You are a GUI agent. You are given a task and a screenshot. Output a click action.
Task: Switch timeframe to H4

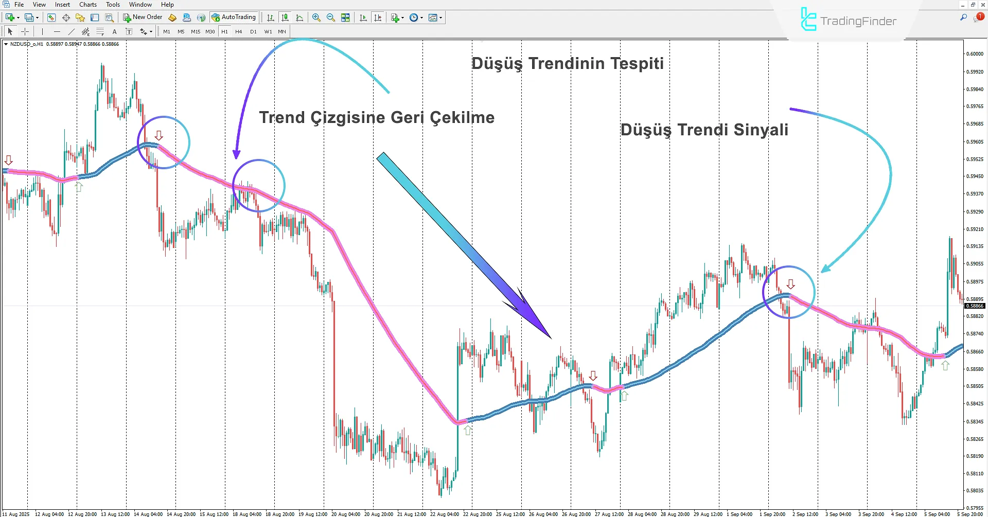point(238,31)
